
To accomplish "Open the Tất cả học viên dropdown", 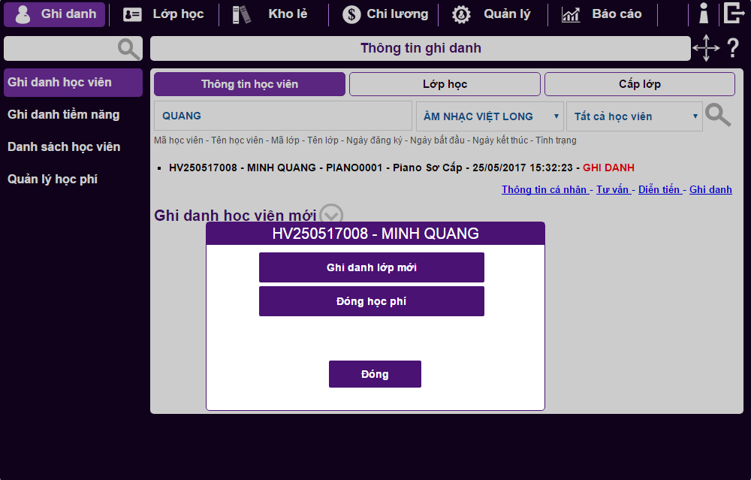I will click(x=635, y=116).
